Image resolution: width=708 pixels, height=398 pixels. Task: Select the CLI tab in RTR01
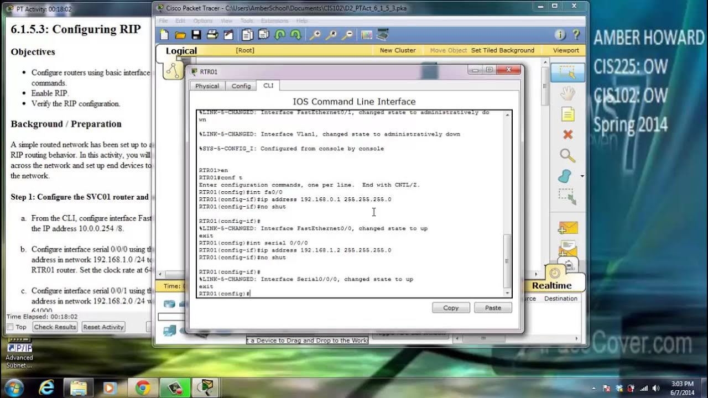(x=268, y=85)
